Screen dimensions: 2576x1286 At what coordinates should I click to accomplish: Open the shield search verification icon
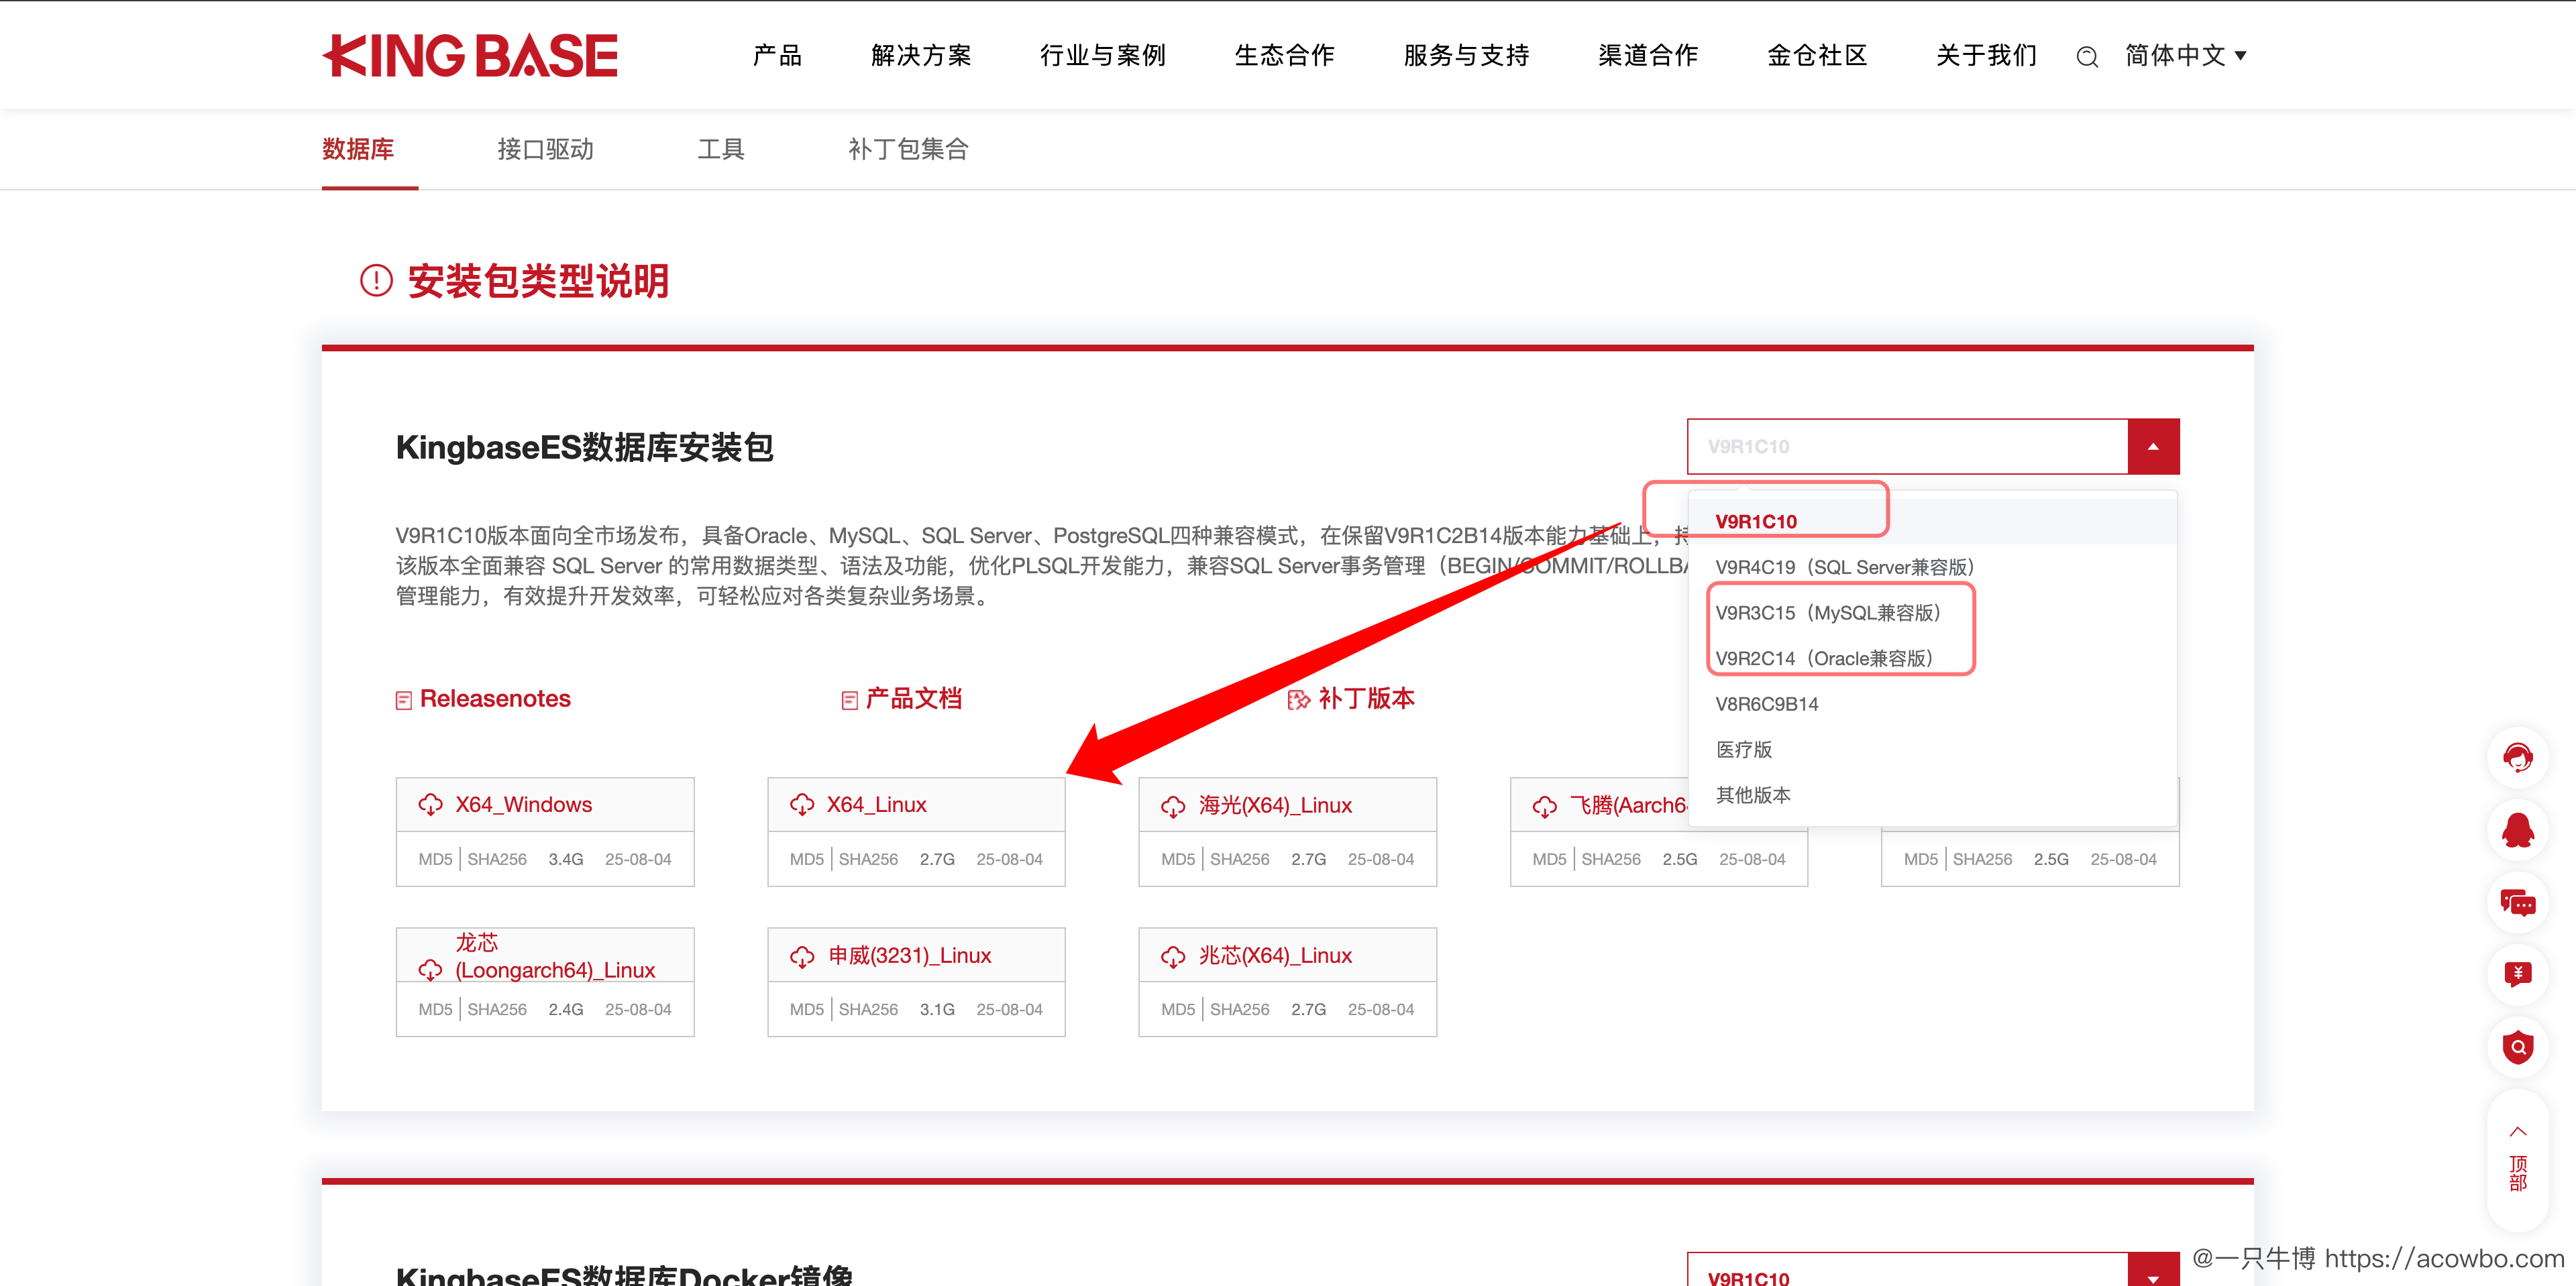(2517, 1047)
